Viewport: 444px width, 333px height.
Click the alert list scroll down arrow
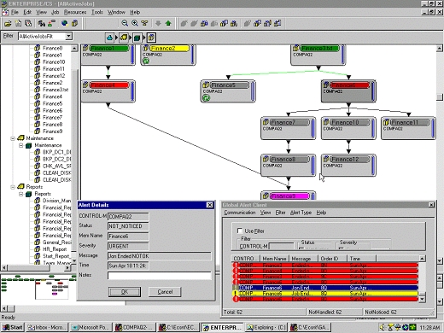422,299
